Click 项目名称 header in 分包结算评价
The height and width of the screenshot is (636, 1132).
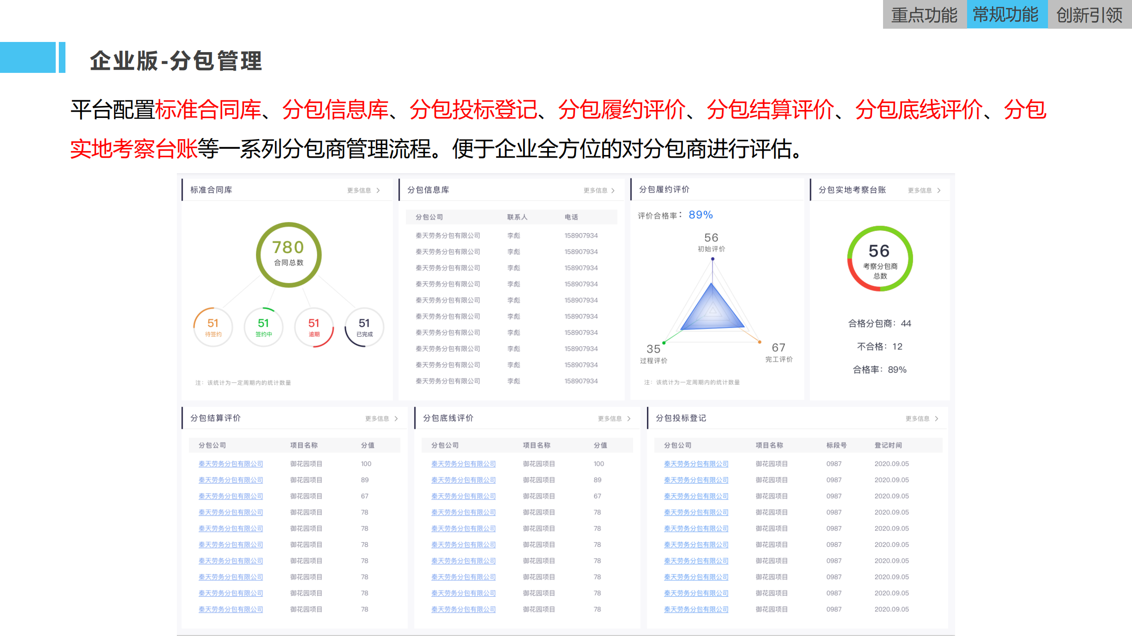304,446
